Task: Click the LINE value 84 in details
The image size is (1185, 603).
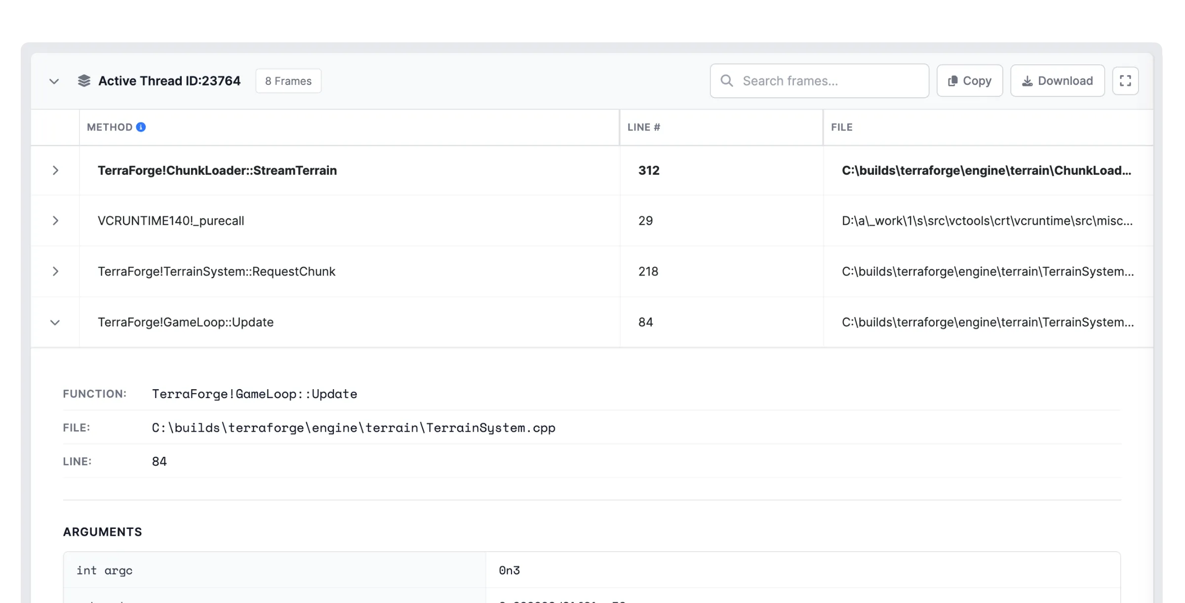Action: click(x=159, y=461)
